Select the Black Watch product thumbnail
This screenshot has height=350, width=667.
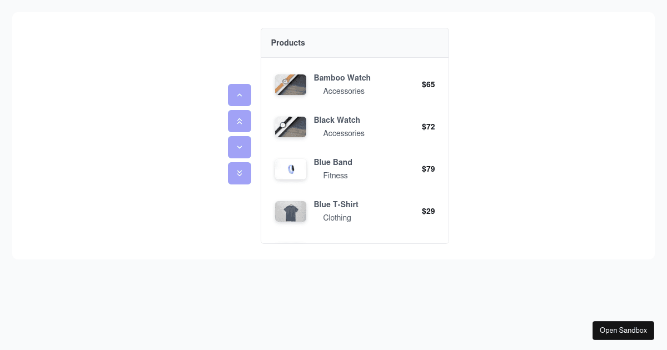click(290, 127)
